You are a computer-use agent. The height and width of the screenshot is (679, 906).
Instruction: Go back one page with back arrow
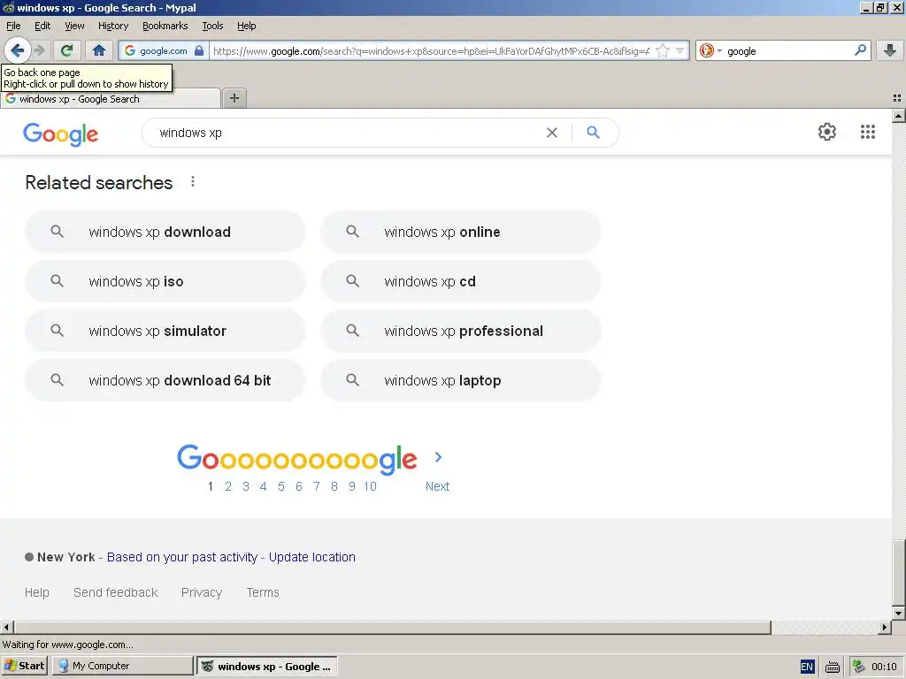click(x=18, y=50)
